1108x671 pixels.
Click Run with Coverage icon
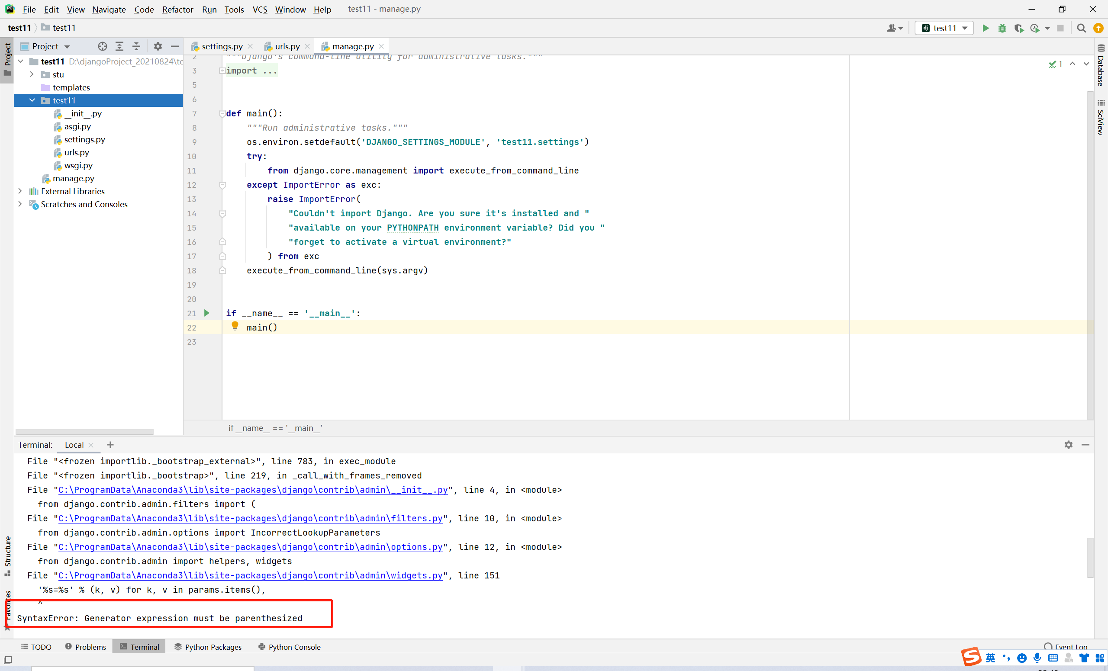1018,28
